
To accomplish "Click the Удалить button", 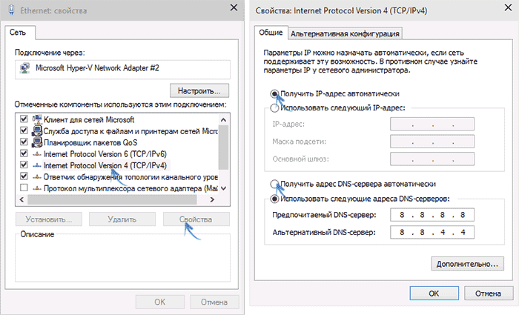I will [x=122, y=219].
